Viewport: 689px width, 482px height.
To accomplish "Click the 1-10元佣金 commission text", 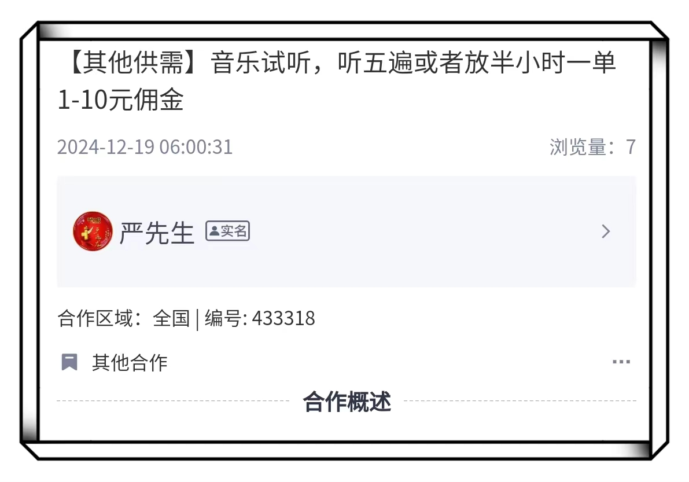I will tap(120, 100).
